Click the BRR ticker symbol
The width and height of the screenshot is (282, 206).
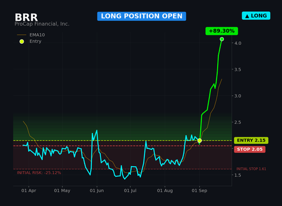point(27,17)
